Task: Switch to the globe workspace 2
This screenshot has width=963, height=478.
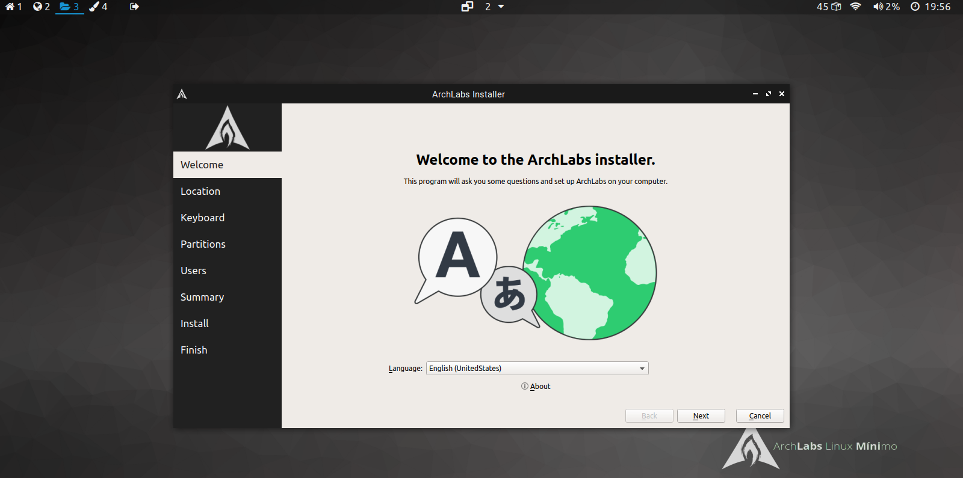Action: tap(38, 7)
